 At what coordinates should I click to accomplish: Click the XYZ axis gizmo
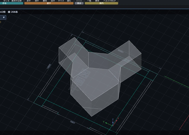[111, 122]
